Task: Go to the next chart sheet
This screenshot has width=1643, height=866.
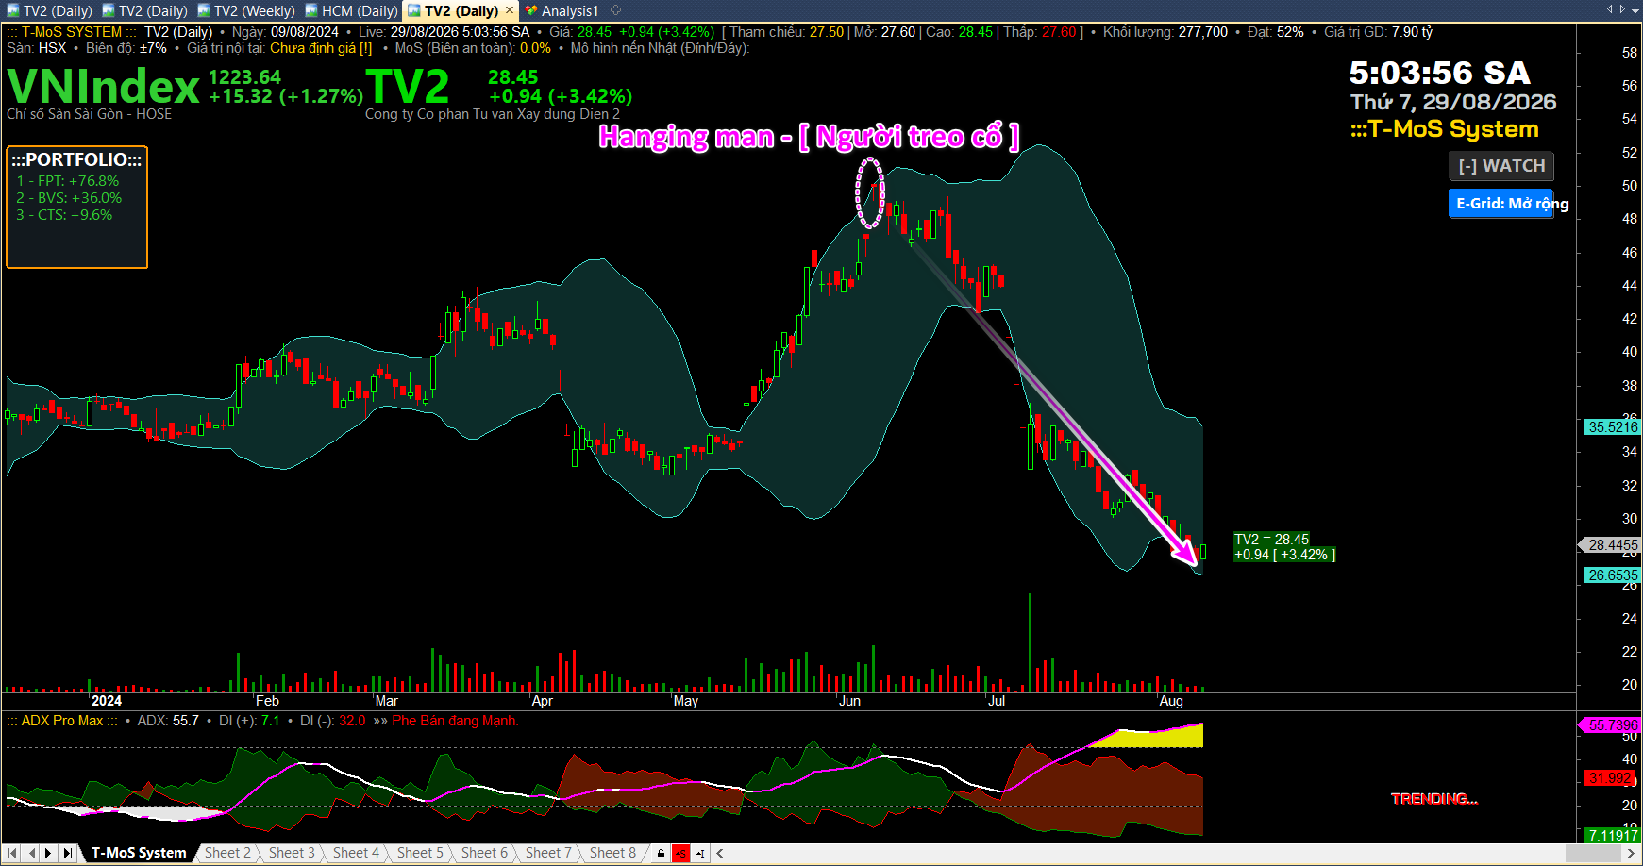Action: [x=49, y=853]
